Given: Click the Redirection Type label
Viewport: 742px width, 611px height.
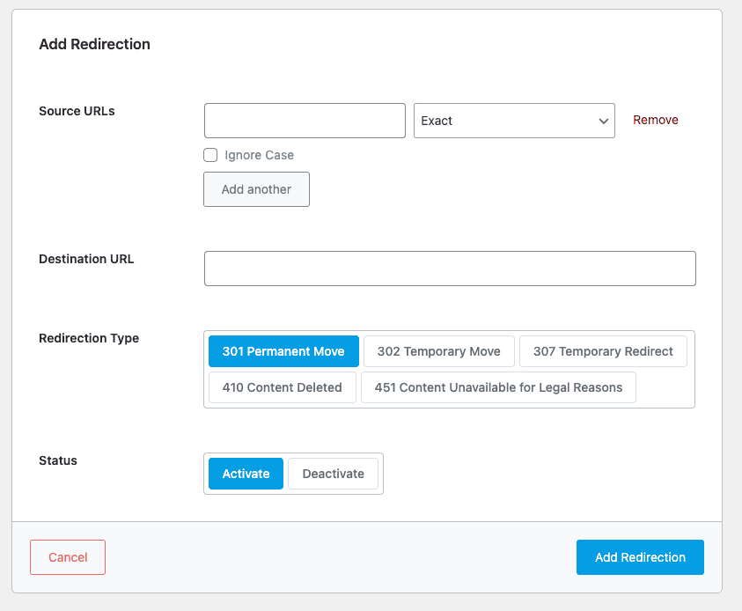Looking at the screenshot, I should [x=89, y=338].
